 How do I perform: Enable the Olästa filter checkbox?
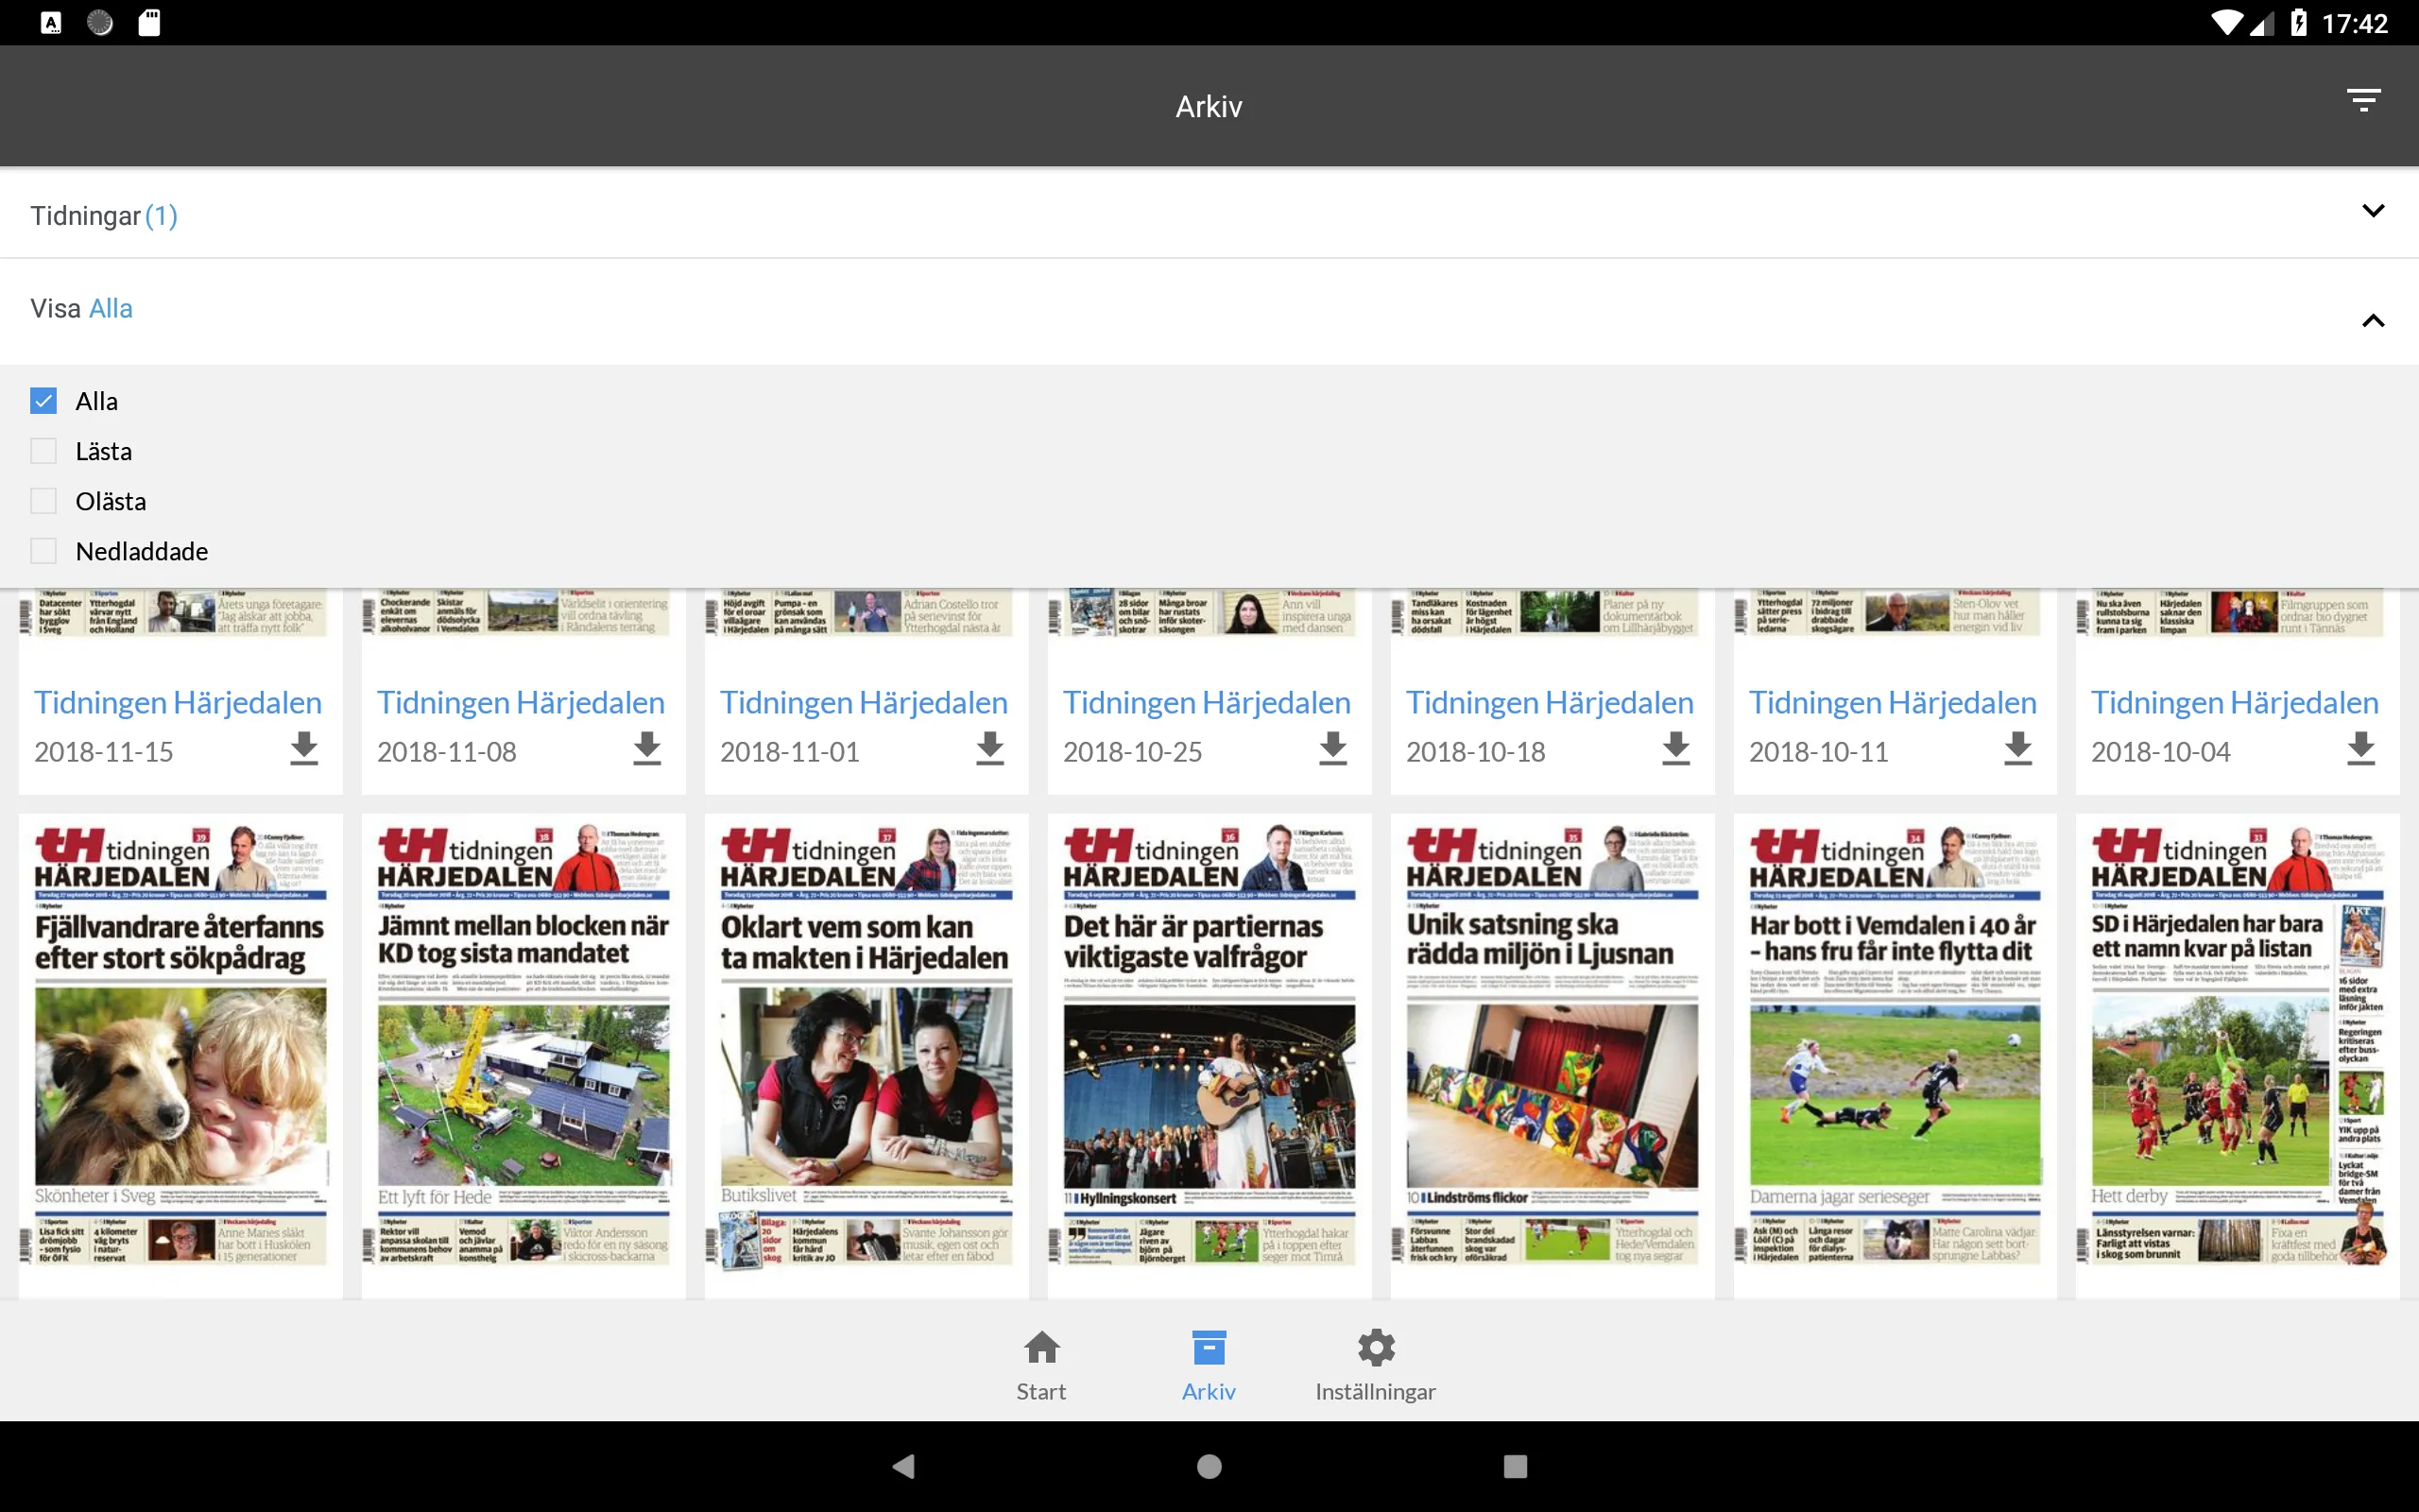tap(43, 501)
